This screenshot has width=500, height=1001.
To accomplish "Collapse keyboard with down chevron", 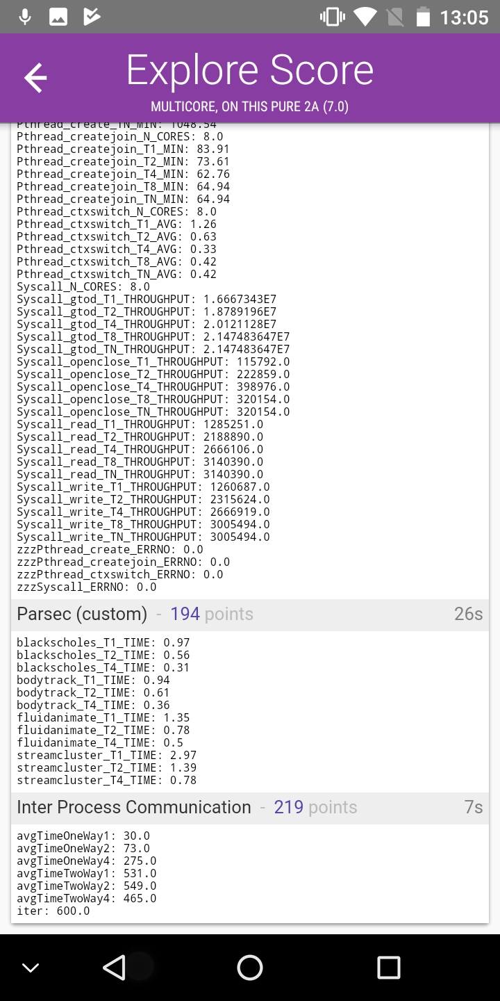I will [30, 968].
